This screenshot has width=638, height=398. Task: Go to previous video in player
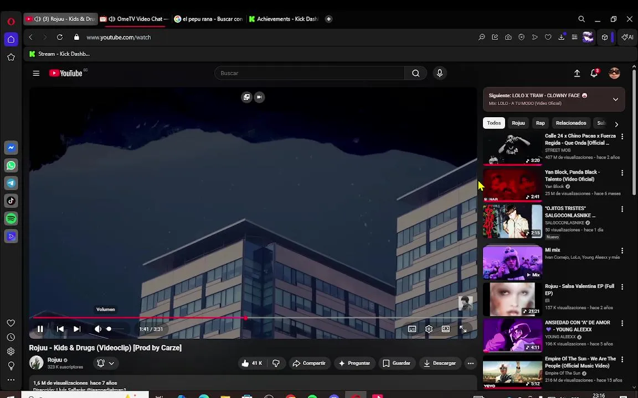point(60,329)
